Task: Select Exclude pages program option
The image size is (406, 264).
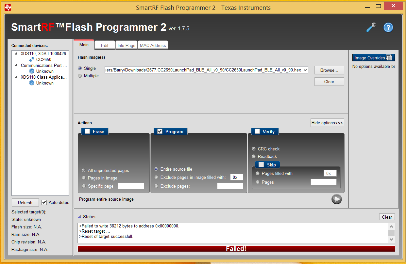Action: click(x=156, y=186)
